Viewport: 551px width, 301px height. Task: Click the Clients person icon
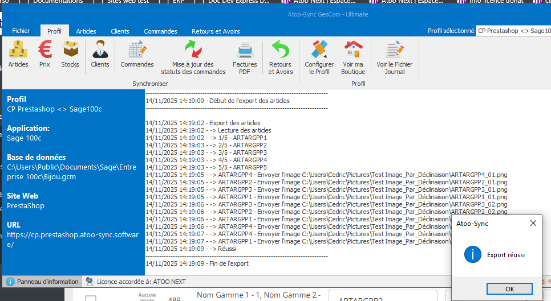coord(100,50)
